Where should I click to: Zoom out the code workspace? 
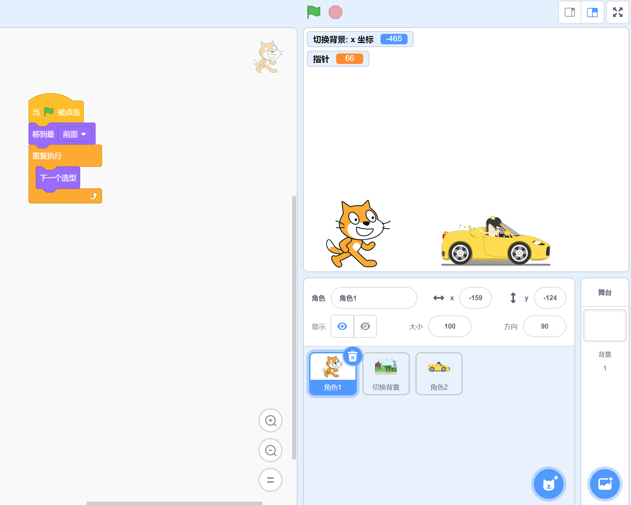(x=270, y=450)
